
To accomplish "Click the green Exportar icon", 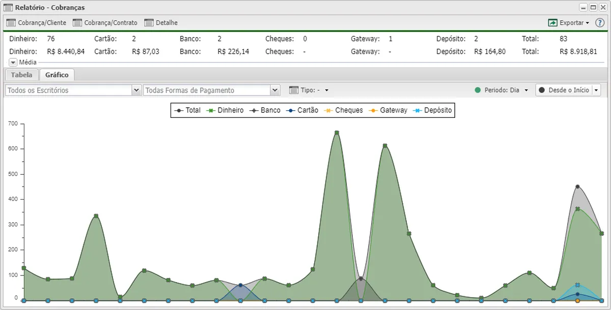I will pyautogui.click(x=552, y=23).
